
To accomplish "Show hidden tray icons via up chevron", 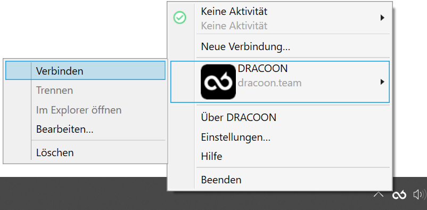I will coord(379,195).
